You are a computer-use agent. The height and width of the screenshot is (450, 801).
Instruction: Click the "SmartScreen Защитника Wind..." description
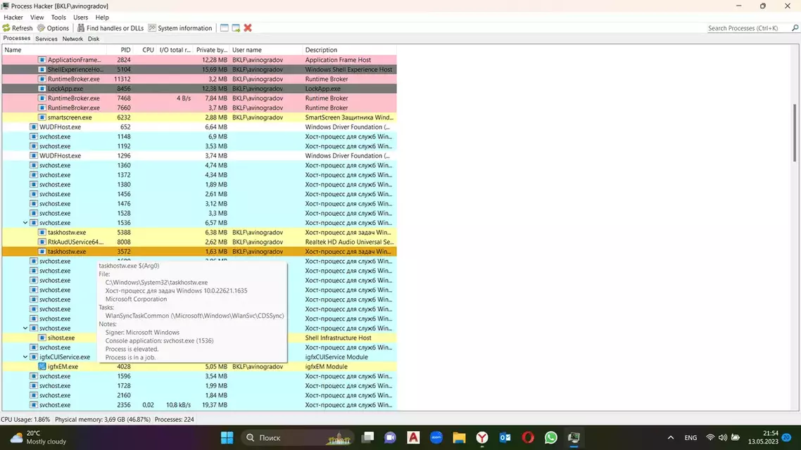(349, 117)
